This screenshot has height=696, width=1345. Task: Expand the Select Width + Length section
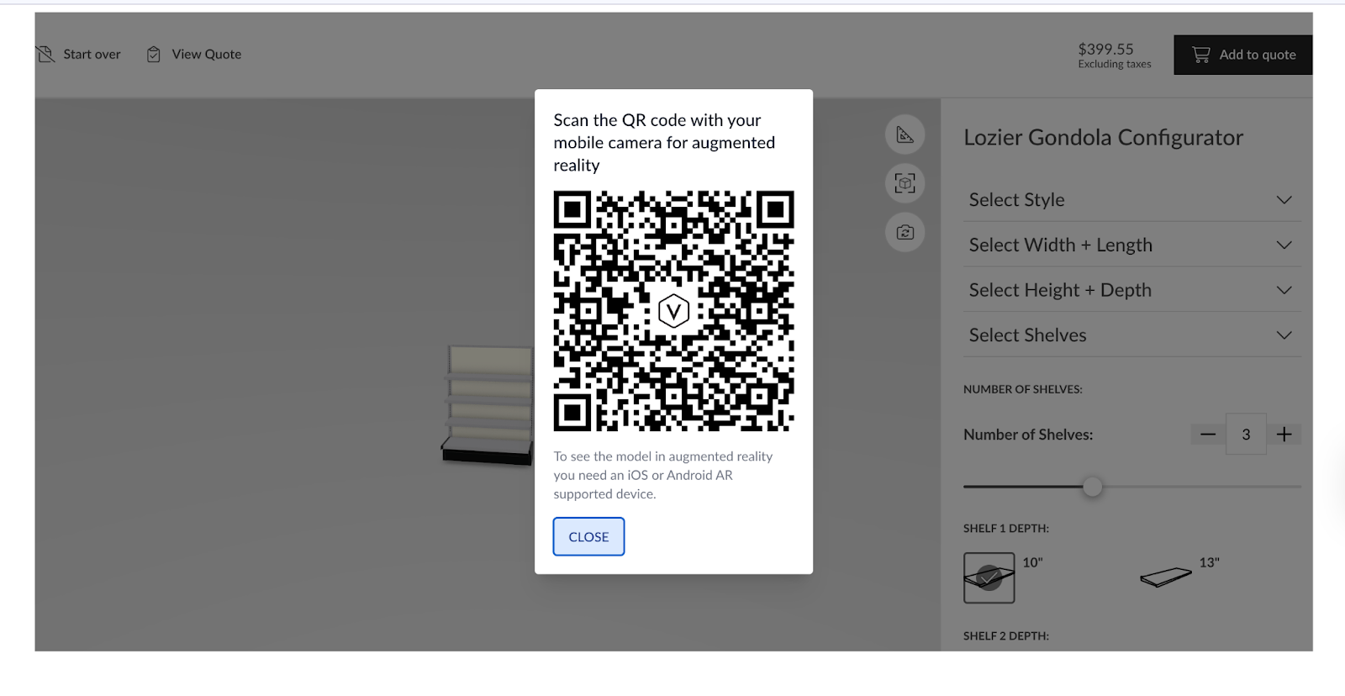(1132, 245)
